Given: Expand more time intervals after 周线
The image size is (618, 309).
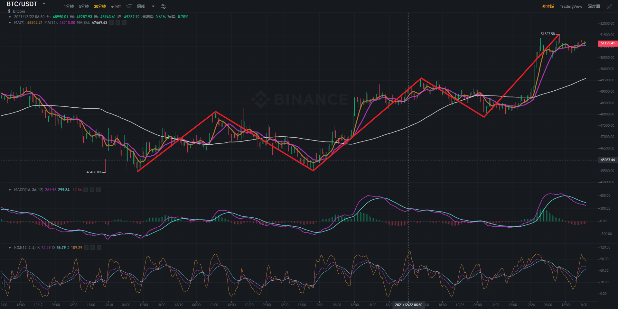Looking at the screenshot, I should pos(153,6).
